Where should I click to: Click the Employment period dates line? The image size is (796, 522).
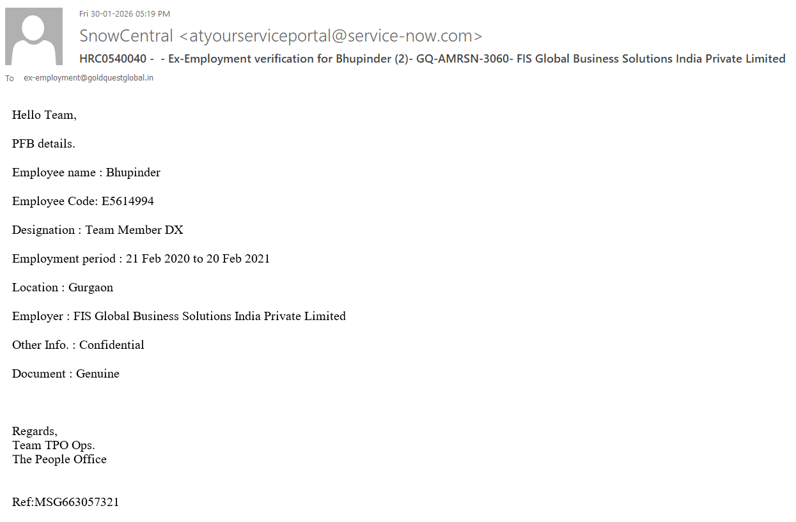tap(141, 259)
